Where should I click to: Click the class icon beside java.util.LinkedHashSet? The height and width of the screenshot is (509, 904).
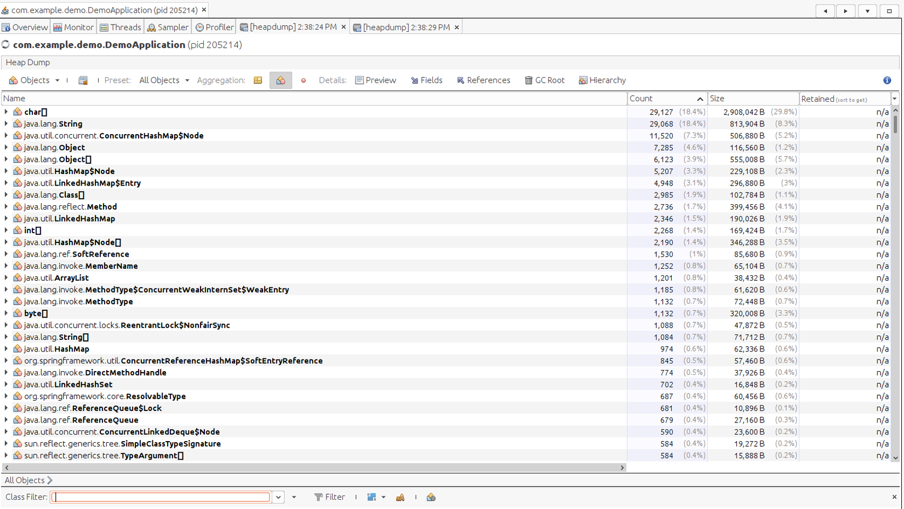18,385
